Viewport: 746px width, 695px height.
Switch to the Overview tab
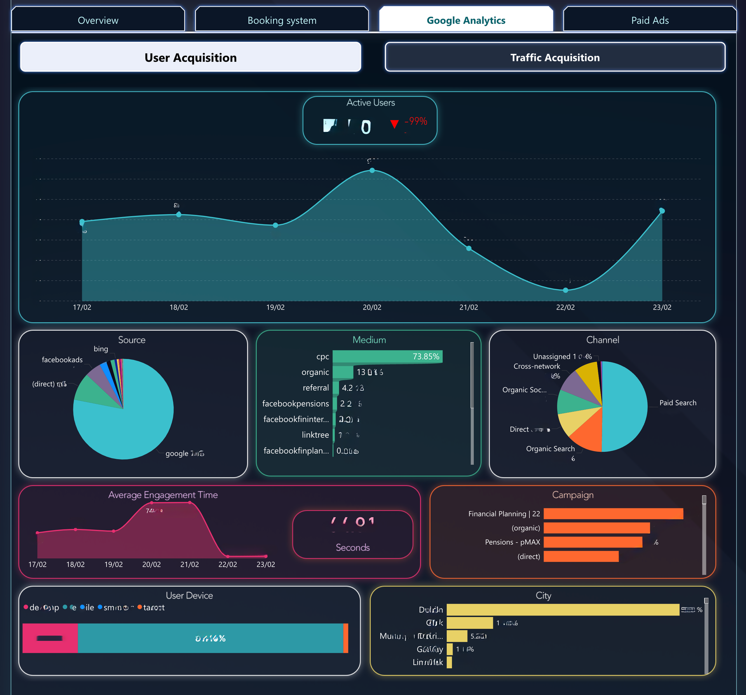[x=98, y=19]
